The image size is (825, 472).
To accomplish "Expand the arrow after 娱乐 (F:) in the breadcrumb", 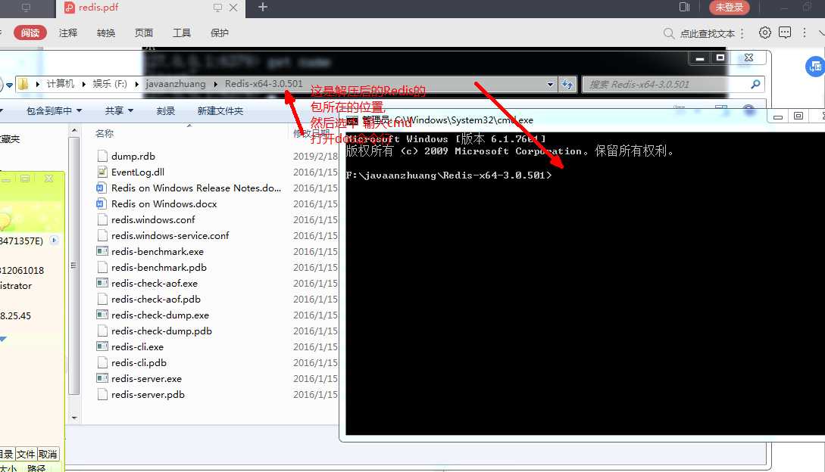I will (137, 84).
